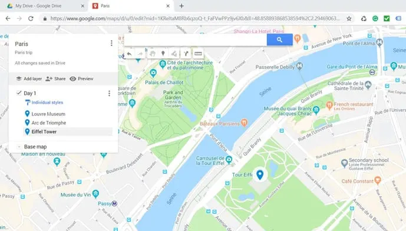Open the Day 1 layer options menu
The image size is (406, 231).
coord(109,93)
